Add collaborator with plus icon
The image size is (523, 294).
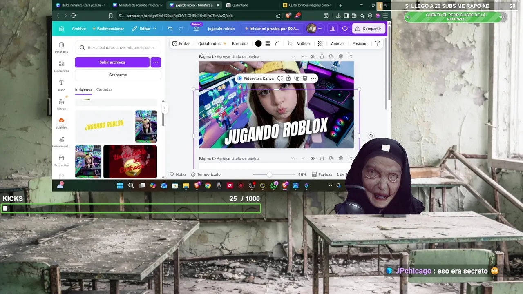[320, 29]
